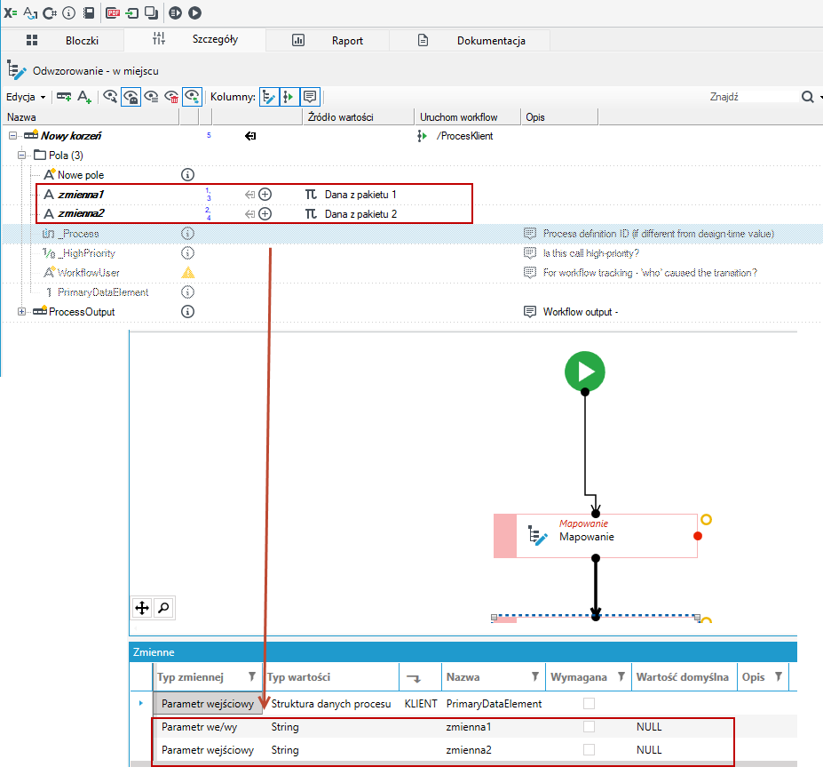
Task: Toggle Wymagana checkbox for zmienna1
Action: tap(589, 727)
